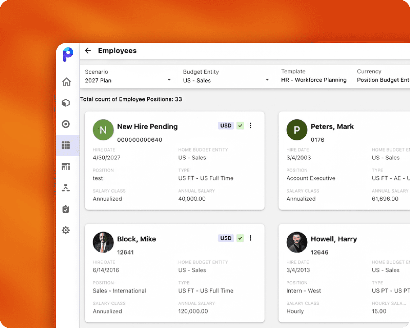Open the clipboard check sidebar icon

66,209
